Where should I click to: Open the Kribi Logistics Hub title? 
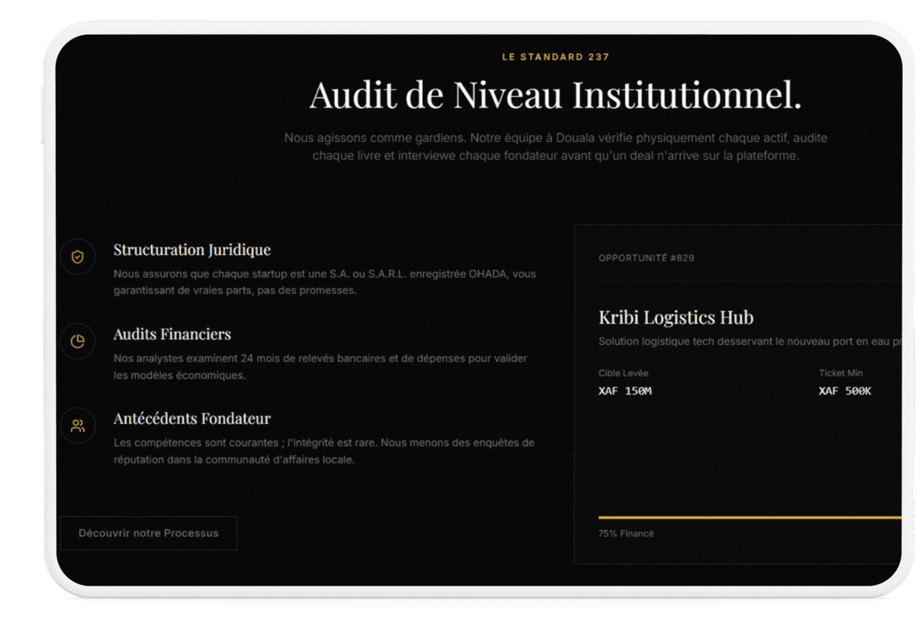(676, 318)
